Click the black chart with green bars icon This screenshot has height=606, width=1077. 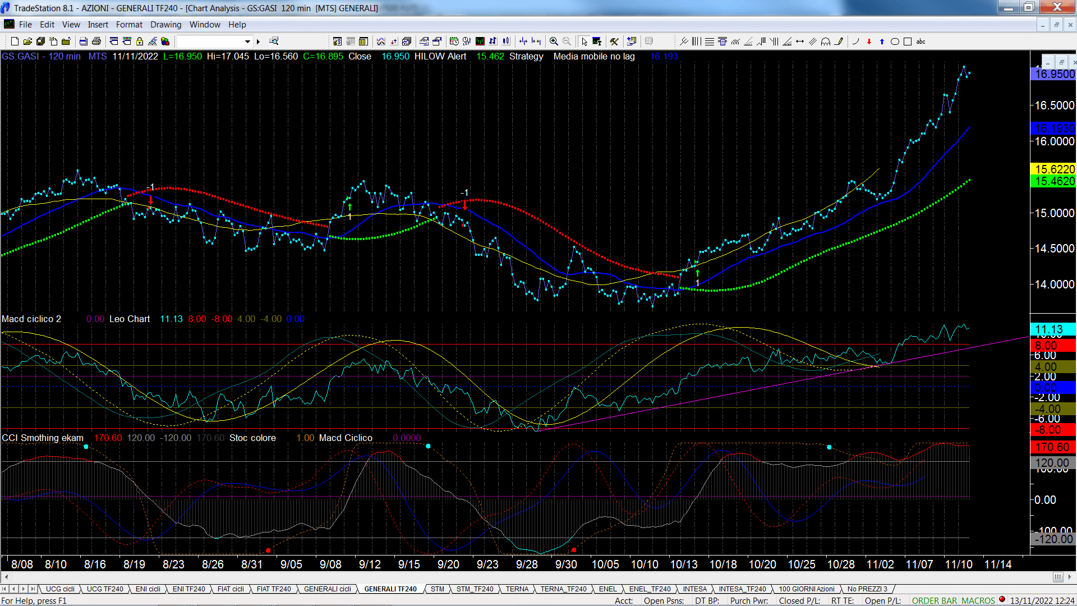click(x=480, y=41)
